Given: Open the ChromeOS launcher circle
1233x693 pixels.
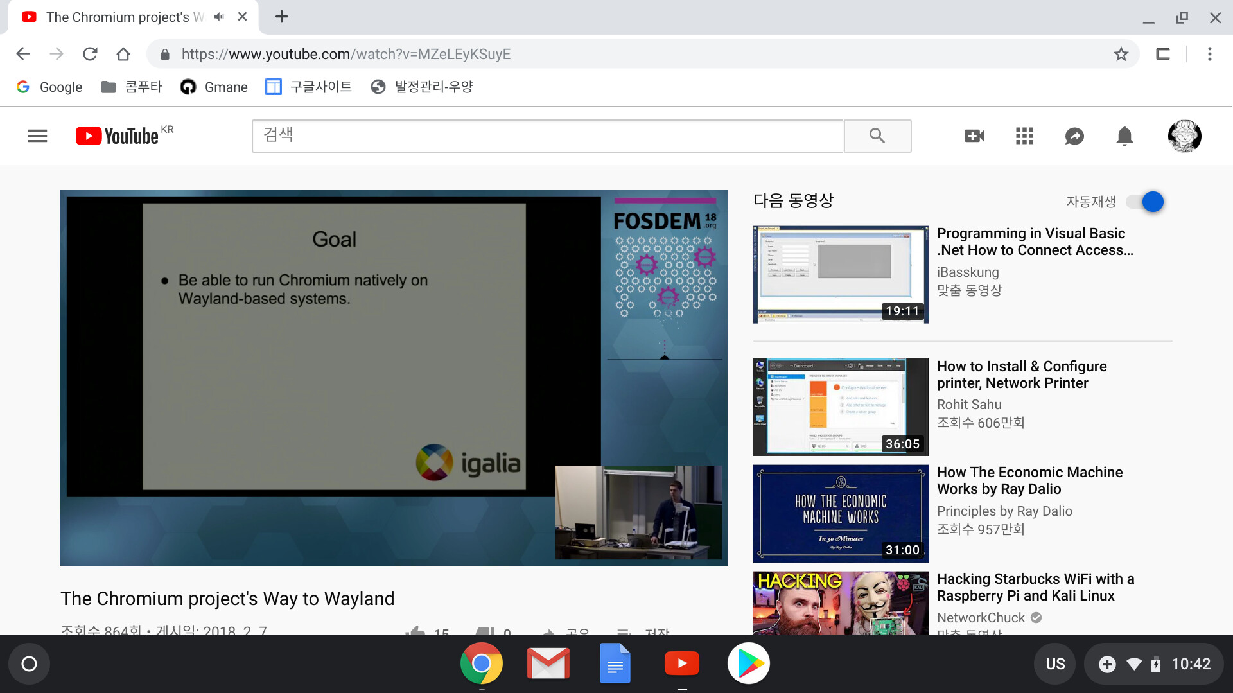Looking at the screenshot, I should (x=29, y=663).
